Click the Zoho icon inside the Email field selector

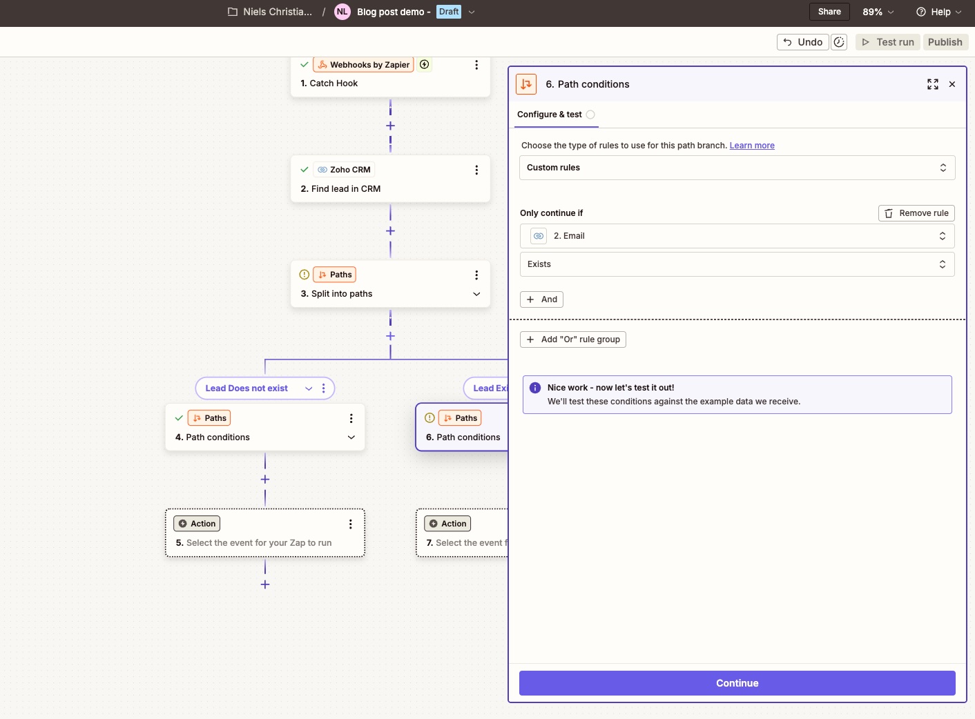tap(538, 236)
